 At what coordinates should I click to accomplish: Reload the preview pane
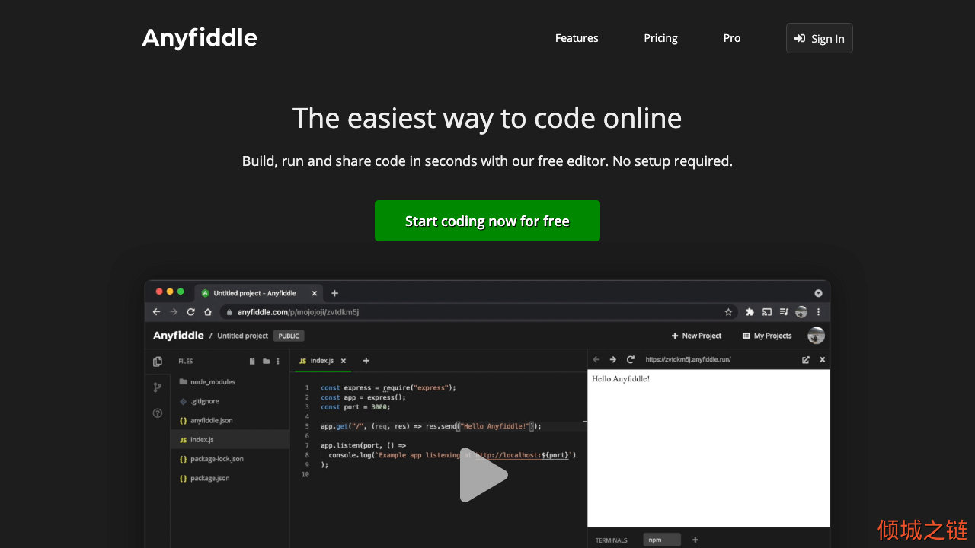631,359
